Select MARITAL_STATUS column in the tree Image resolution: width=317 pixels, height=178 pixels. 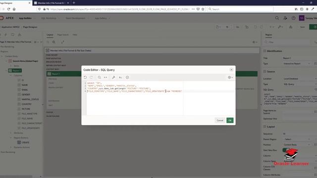click(30, 99)
